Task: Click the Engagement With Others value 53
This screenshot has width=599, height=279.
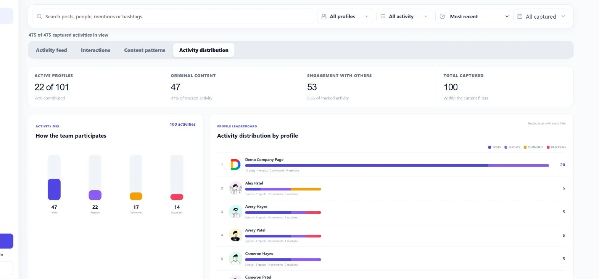Action: (312, 87)
